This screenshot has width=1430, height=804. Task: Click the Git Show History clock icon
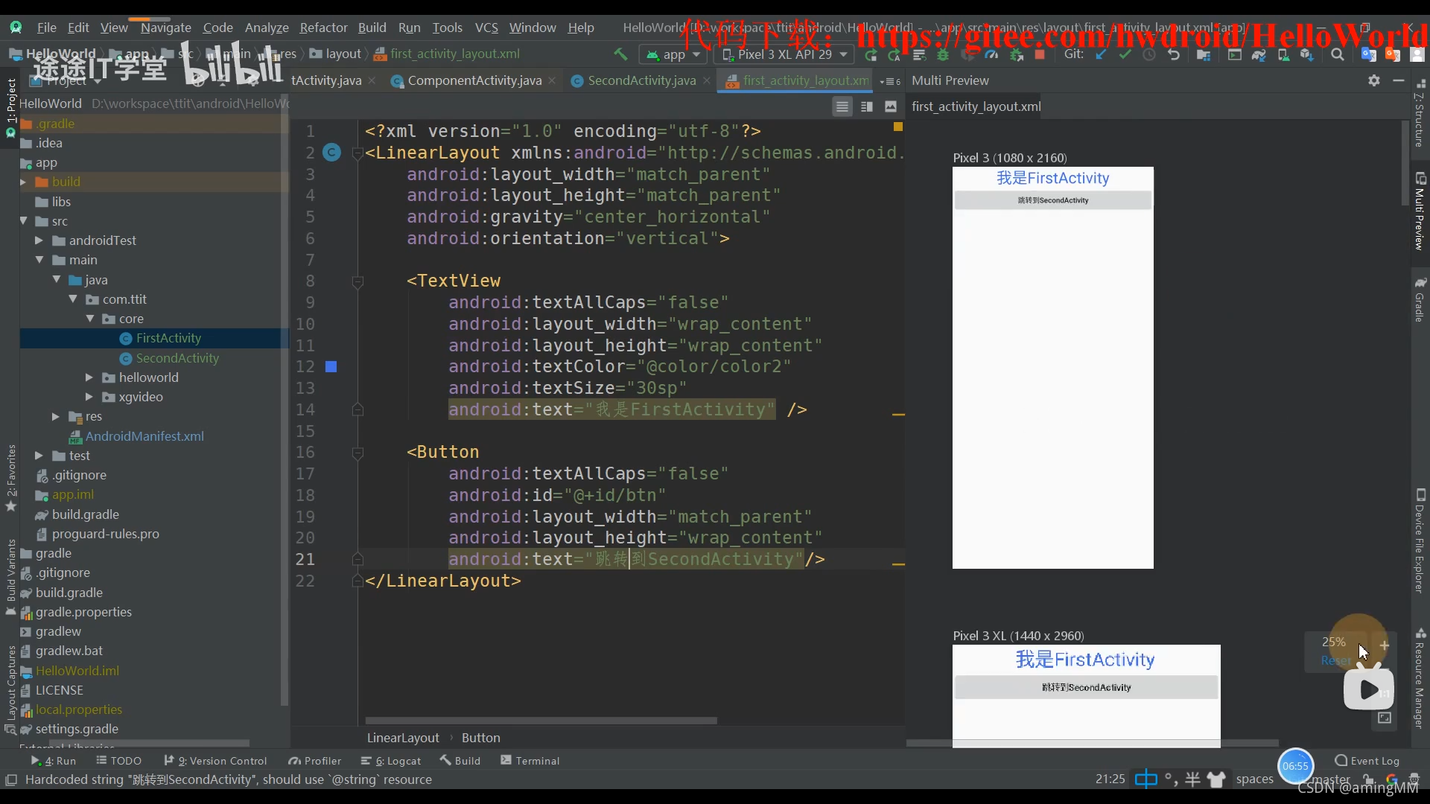(x=1149, y=54)
